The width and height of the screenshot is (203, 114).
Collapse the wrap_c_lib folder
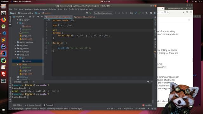[16, 55]
